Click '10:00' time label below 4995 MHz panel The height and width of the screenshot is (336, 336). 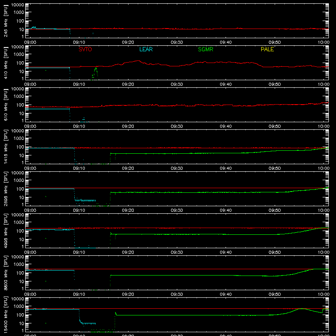point(323,252)
